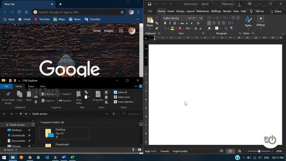This screenshot has height=161, width=286.
Task: Click Select all in File Explorer
Action: coord(120,92)
